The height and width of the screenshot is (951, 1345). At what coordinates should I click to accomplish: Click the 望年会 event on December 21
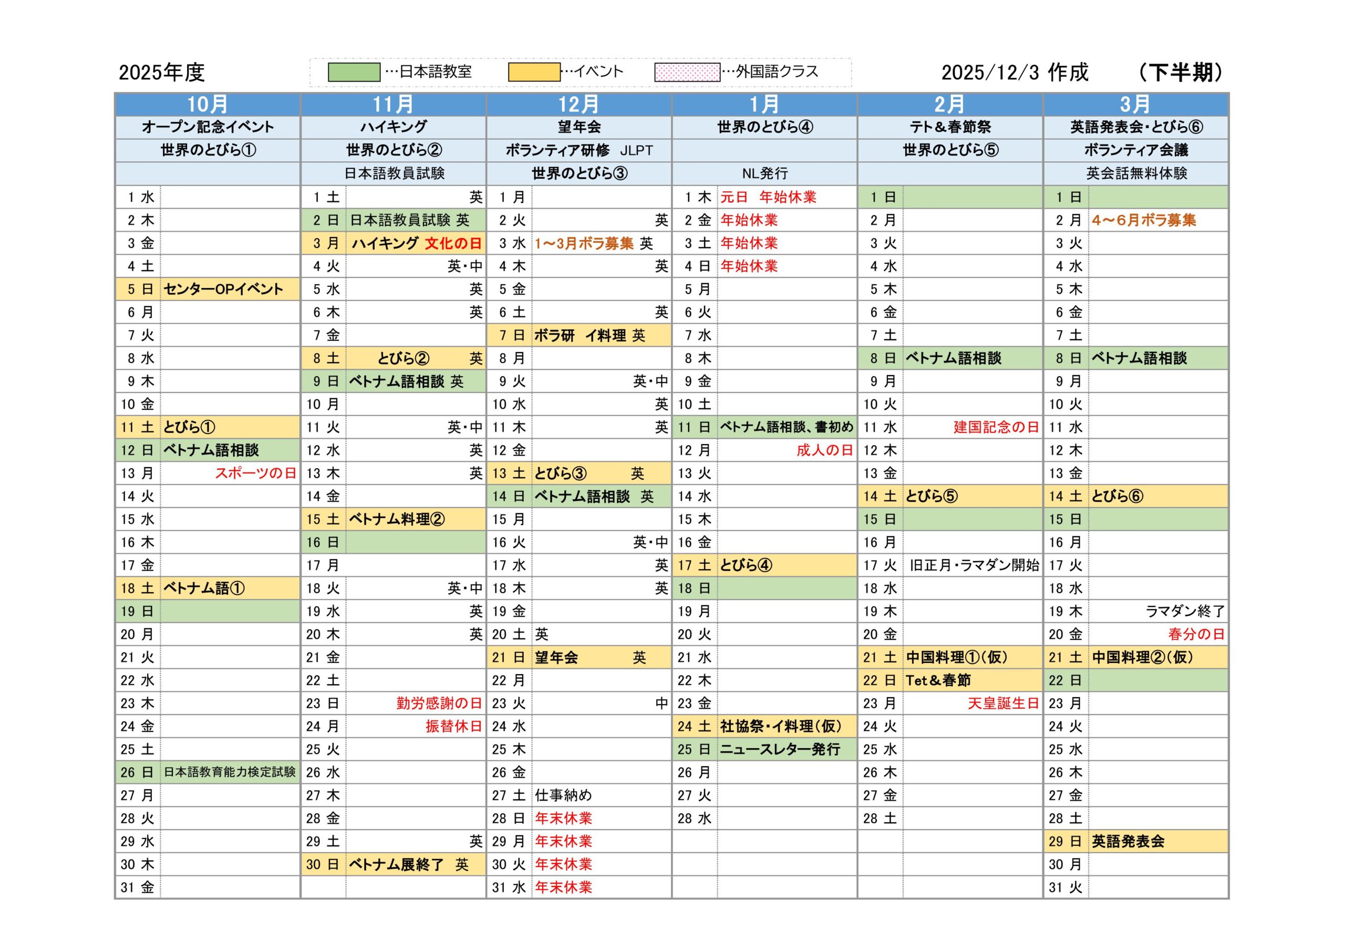(556, 657)
